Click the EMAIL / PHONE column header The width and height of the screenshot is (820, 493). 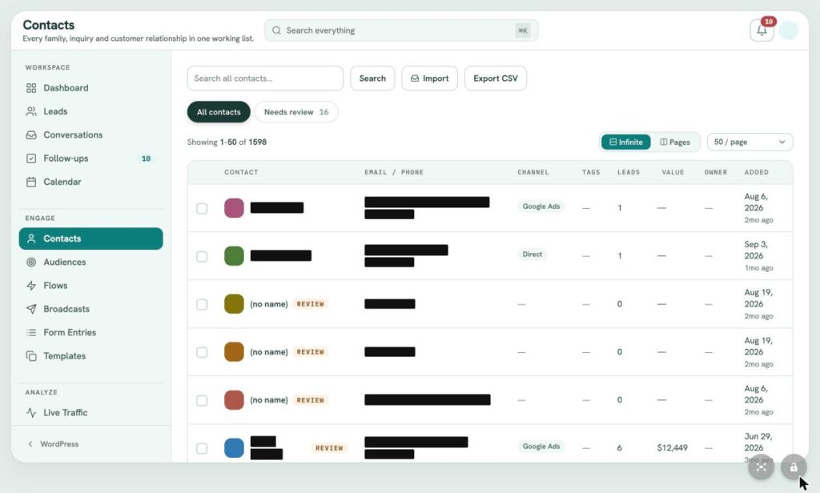[x=394, y=172]
